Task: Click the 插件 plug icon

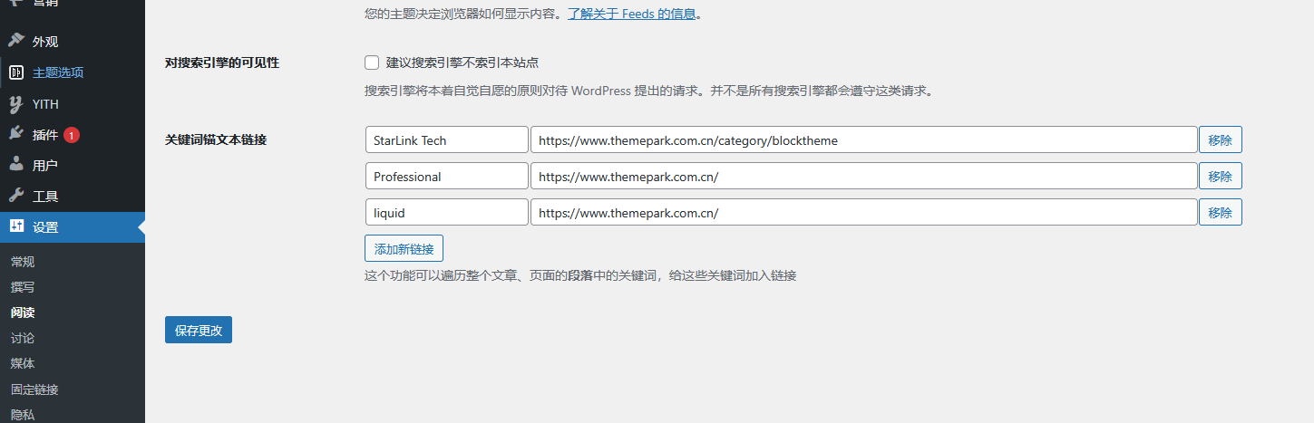Action: click(x=16, y=134)
